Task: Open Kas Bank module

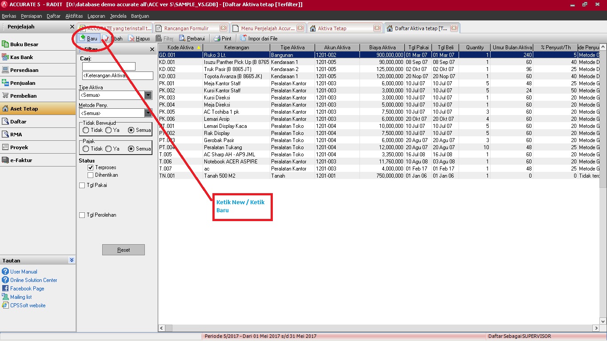Action: click(38, 57)
